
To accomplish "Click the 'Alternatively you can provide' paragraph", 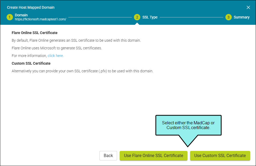I will 82,71.
